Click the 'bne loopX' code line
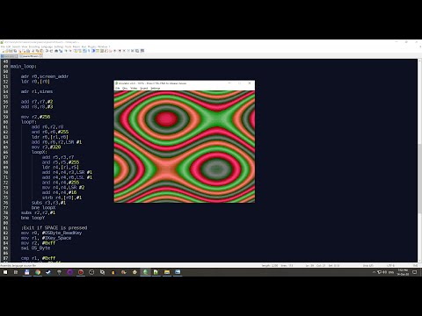 pos(43,208)
